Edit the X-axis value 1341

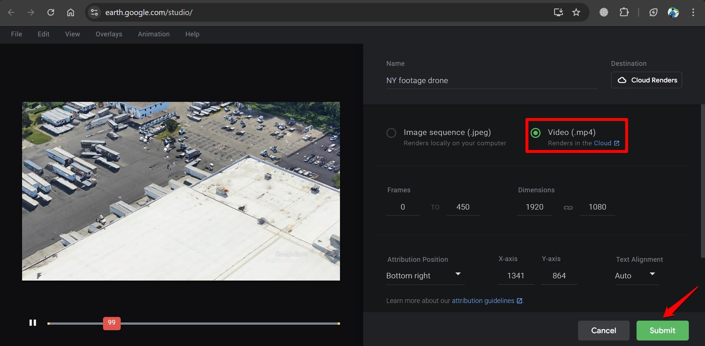[x=516, y=276]
